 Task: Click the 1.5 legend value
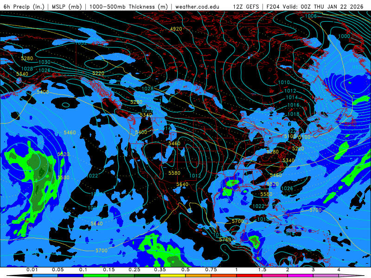(x=262, y=270)
